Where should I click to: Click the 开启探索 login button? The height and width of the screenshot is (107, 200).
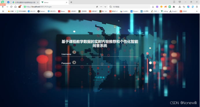pyautogui.click(x=100, y=78)
